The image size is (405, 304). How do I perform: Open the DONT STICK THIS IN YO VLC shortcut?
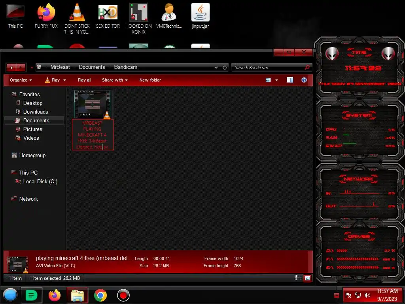[77, 18]
